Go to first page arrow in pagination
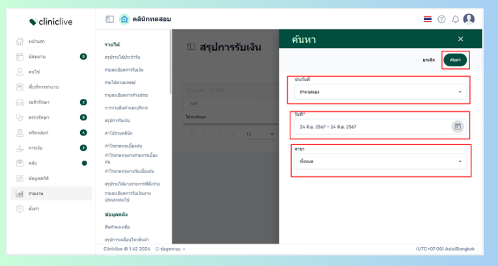The image size is (498, 266). click(x=193, y=134)
